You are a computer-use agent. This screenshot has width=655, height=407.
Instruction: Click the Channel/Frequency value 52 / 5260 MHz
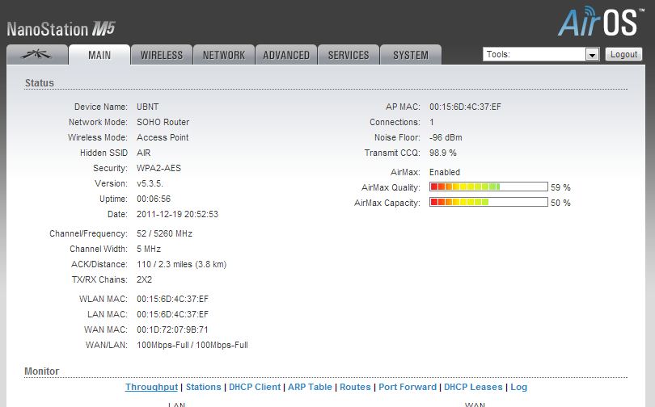(x=164, y=233)
